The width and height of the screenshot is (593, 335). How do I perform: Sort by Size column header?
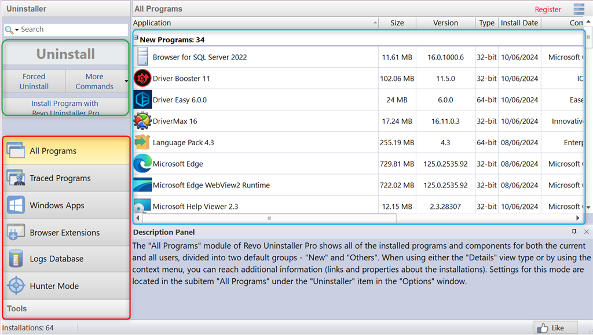(x=397, y=23)
